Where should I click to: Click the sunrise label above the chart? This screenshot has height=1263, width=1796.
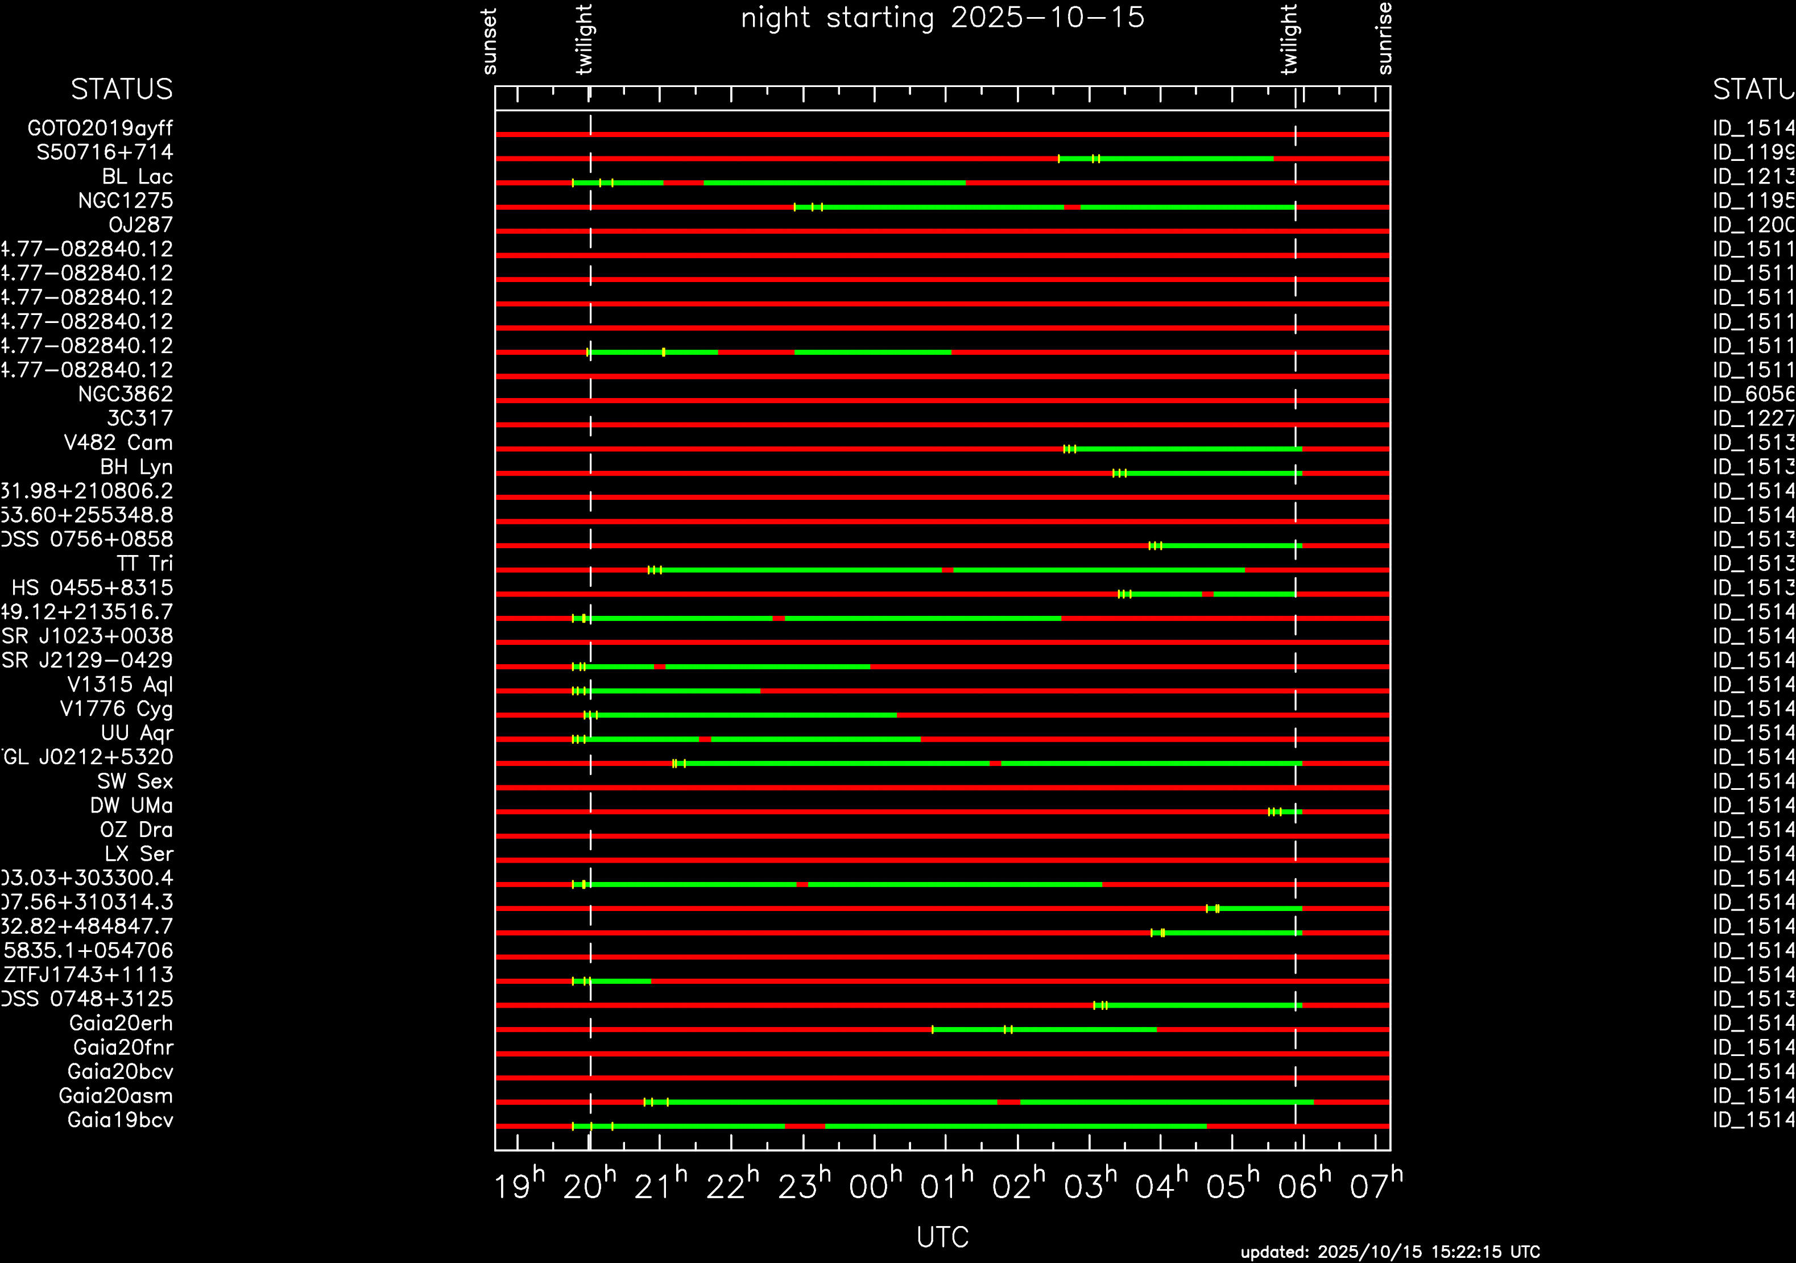1385,38
